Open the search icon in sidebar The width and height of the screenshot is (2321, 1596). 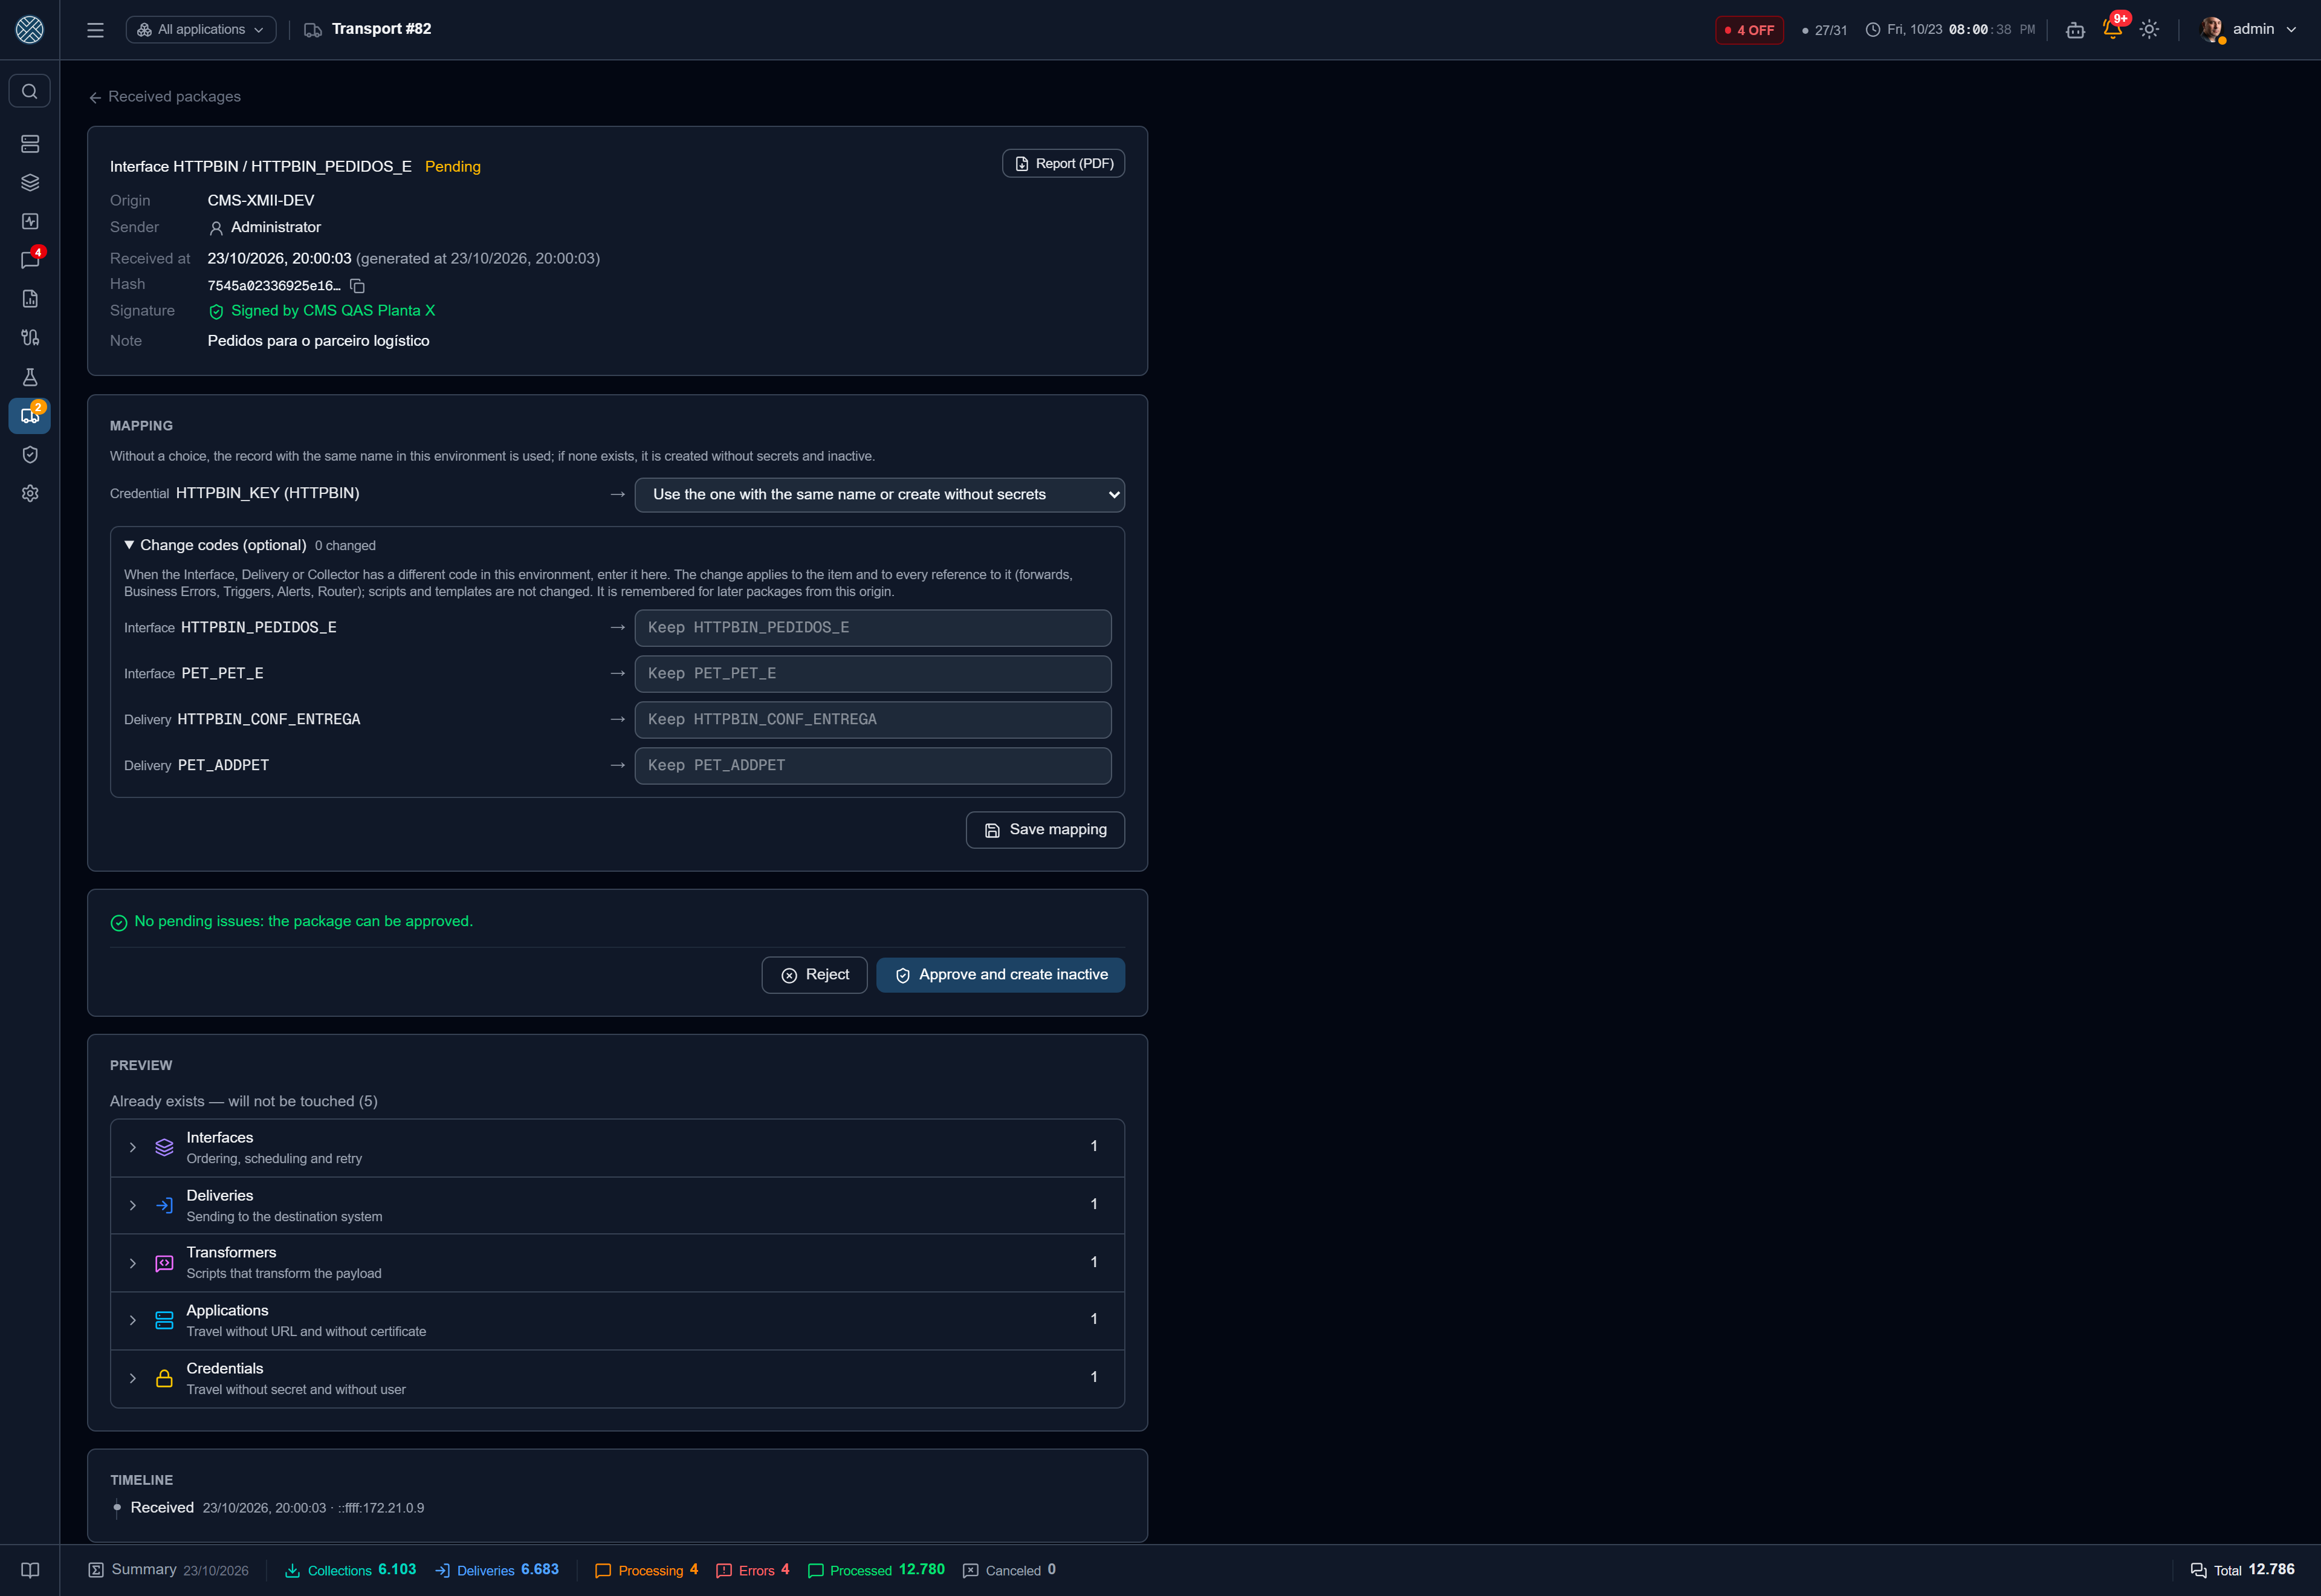coord(30,92)
